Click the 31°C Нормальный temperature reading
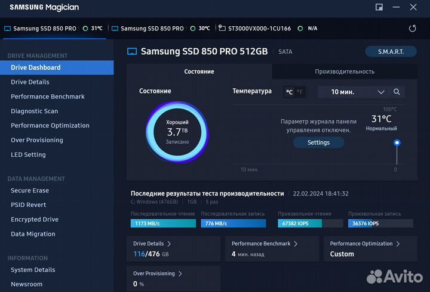430x292 pixels. (381, 122)
